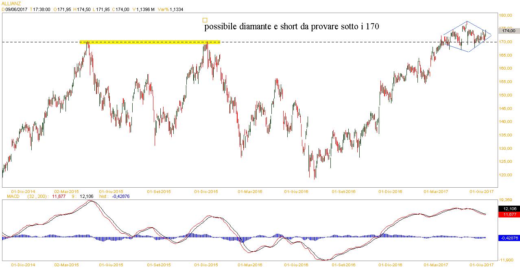Click the small orange annotation handle square
520x272 pixels.
pyautogui.click(x=205, y=20)
